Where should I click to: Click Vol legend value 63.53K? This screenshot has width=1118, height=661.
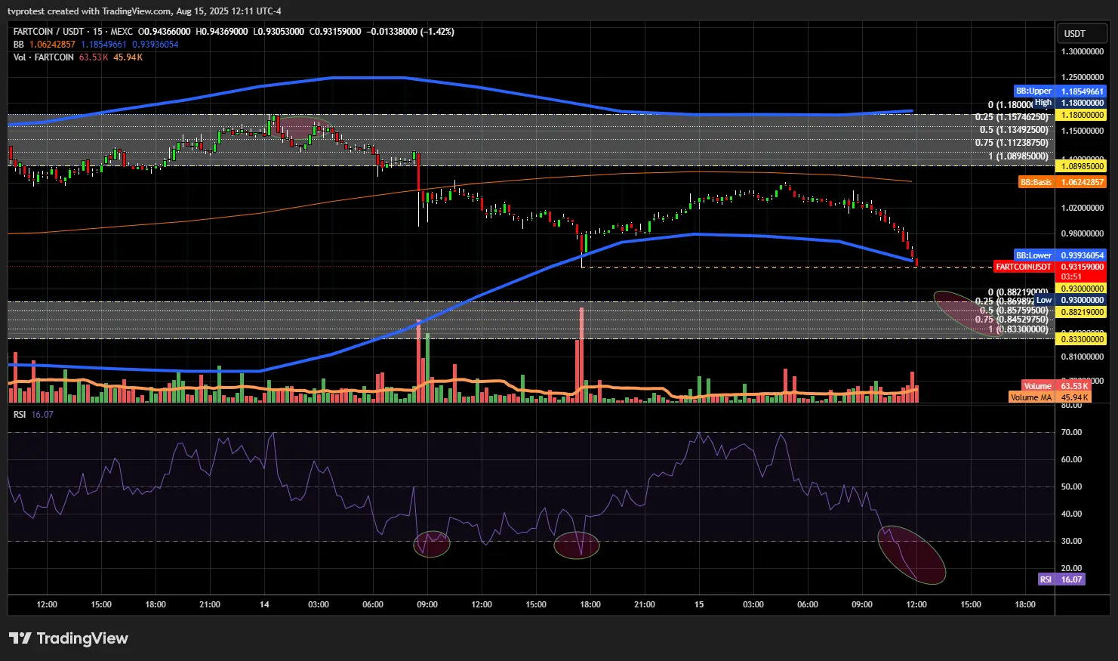coord(94,57)
